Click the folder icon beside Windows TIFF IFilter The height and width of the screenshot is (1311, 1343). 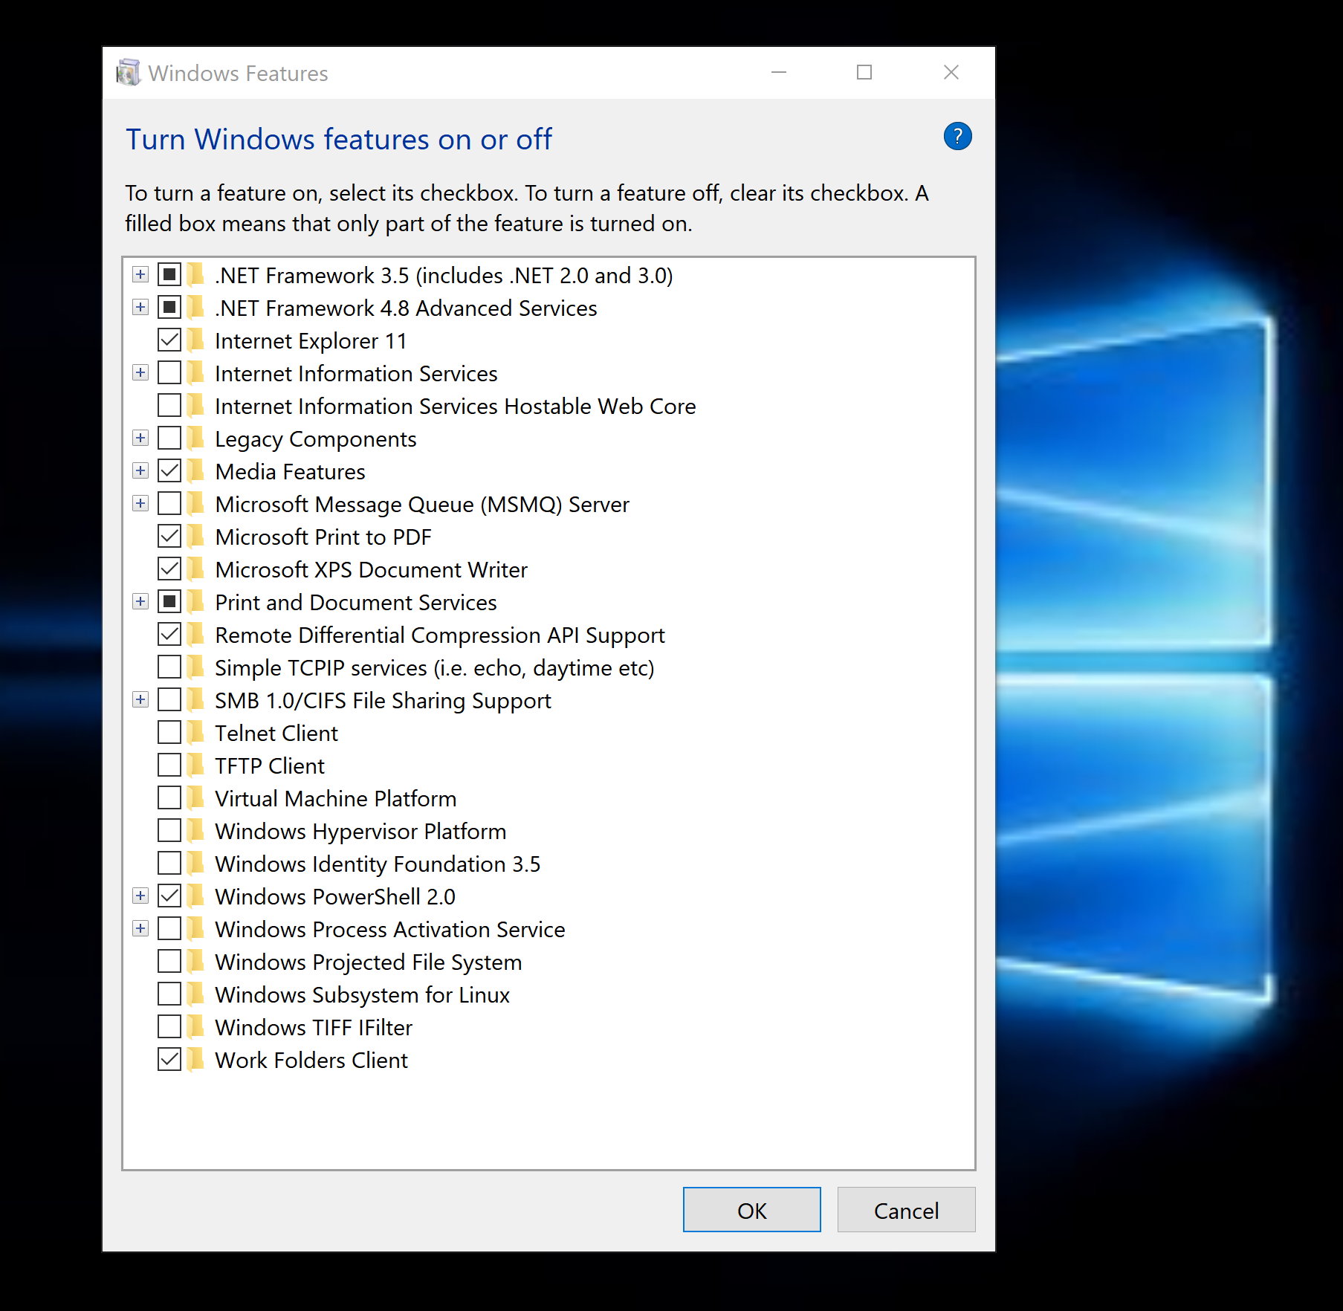(195, 1027)
